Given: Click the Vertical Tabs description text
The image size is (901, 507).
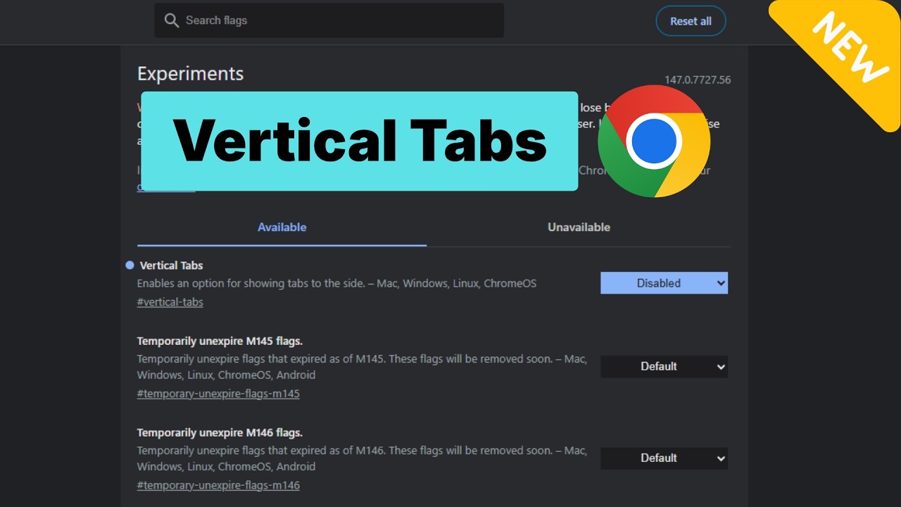Looking at the screenshot, I should point(336,283).
